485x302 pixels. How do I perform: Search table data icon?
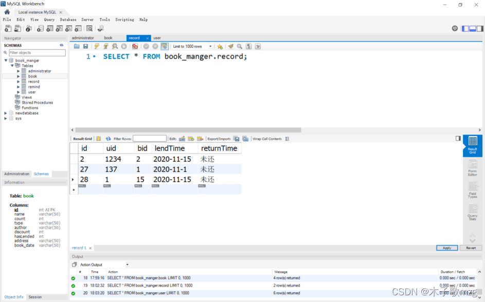point(89,28)
